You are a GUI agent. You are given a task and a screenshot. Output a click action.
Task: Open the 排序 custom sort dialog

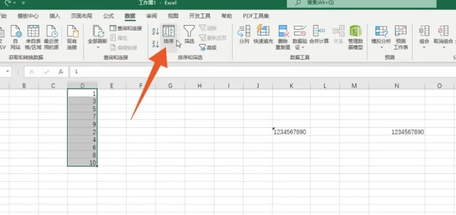(168, 35)
